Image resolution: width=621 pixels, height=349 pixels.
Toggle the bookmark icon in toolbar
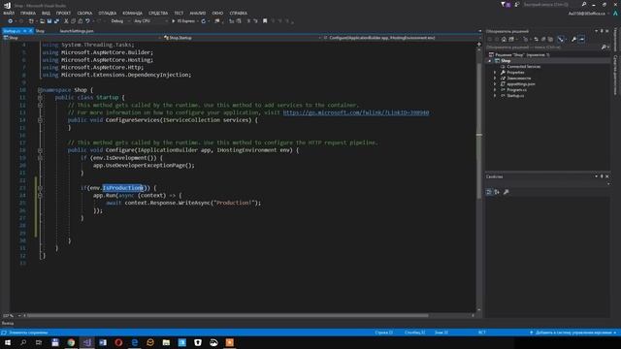click(x=265, y=21)
